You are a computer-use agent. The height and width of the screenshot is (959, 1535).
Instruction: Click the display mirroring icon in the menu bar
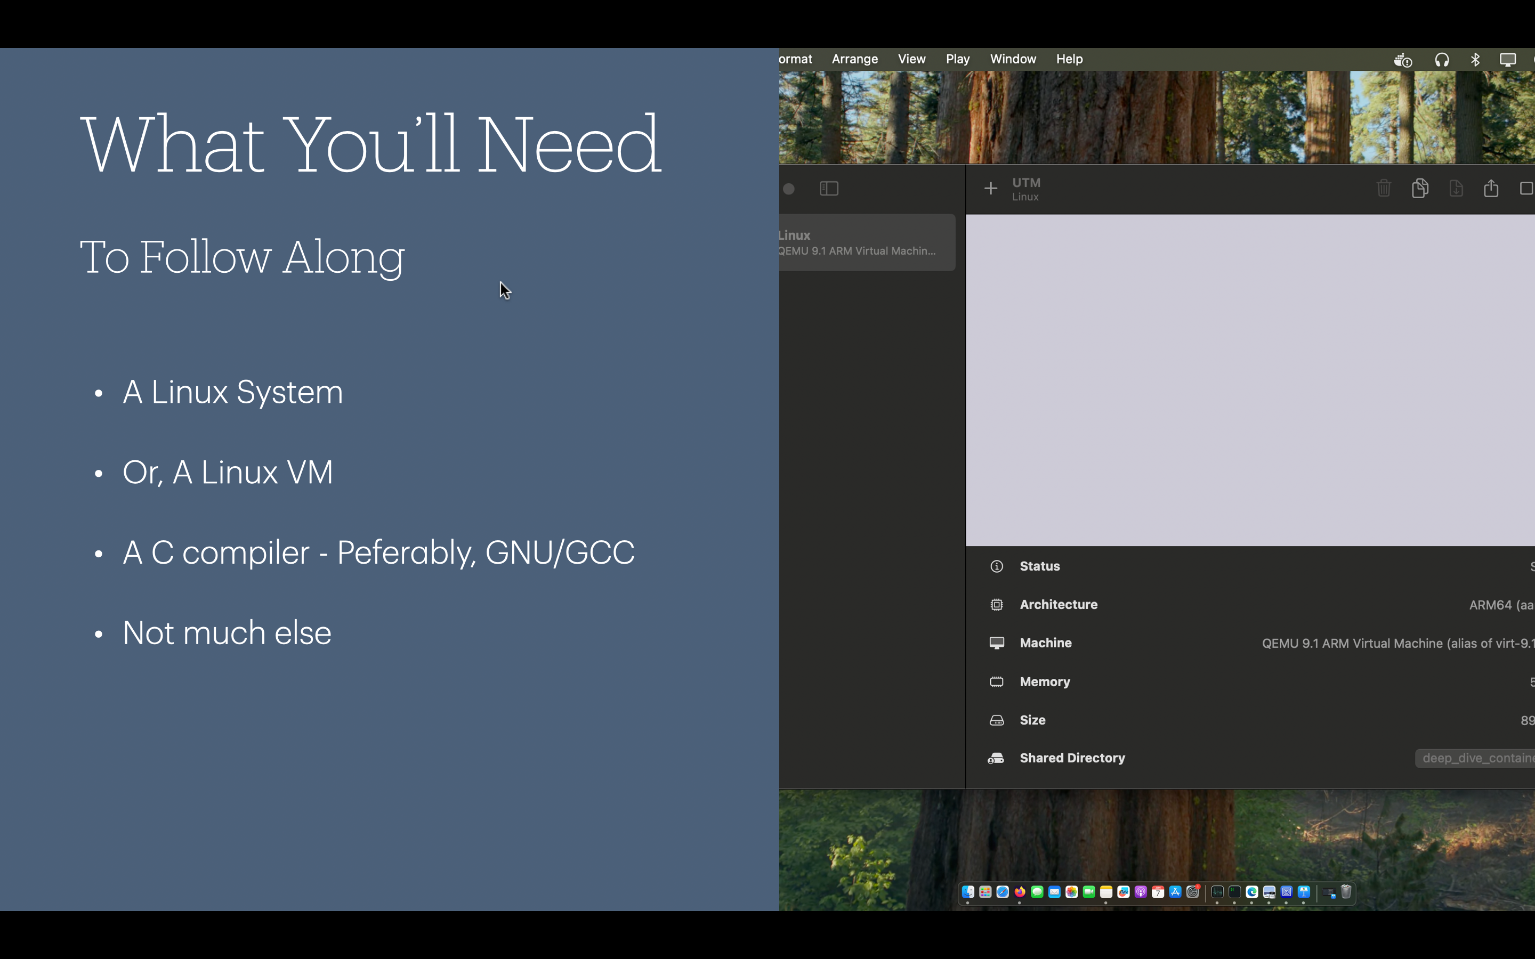[1507, 60]
